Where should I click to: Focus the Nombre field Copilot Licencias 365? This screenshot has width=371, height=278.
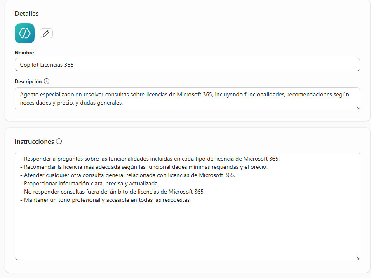point(188,65)
